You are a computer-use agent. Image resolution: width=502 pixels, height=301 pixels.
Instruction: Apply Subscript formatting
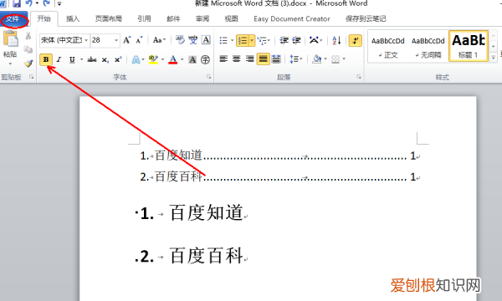pos(105,60)
